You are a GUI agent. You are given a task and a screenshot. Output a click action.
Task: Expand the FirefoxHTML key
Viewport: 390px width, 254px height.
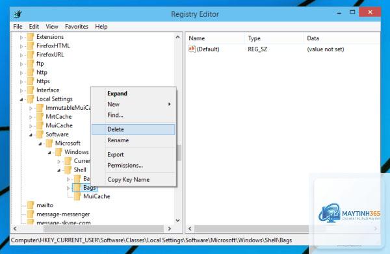click(x=21, y=46)
